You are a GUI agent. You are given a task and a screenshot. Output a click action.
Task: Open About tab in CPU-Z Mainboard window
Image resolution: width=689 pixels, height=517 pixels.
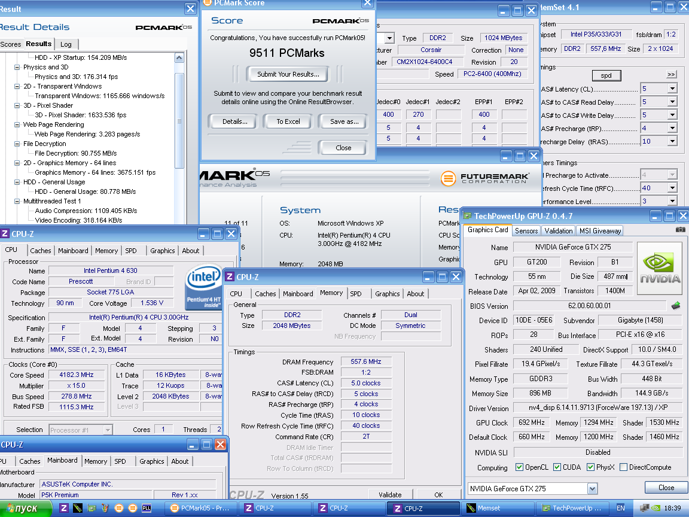point(179,461)
